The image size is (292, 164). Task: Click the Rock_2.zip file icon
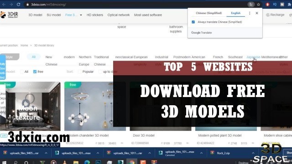point(212,153)
